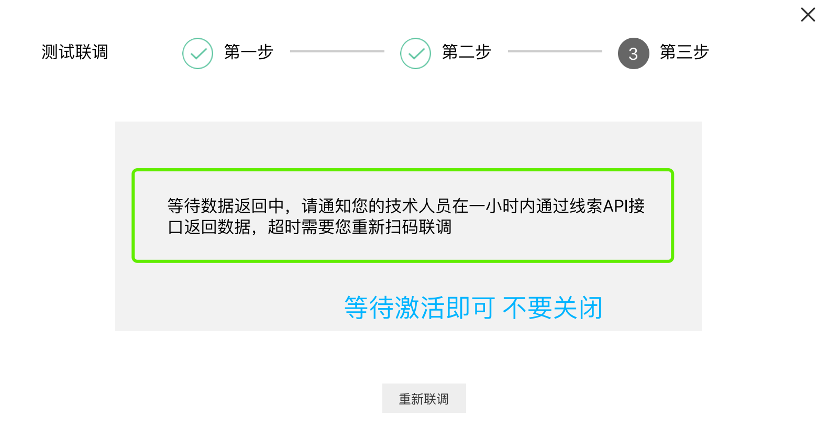The height and width of the screenshot is (438, 817).
Task: Click the 等待激活即可 portion of blue text
Action: [419, 308]
